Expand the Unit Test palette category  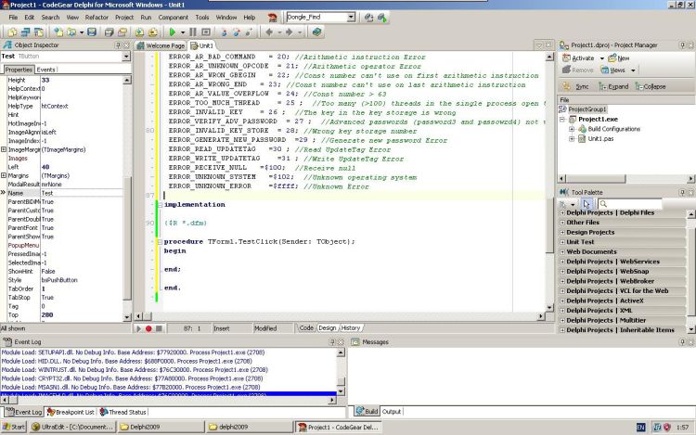click(562, 242)
